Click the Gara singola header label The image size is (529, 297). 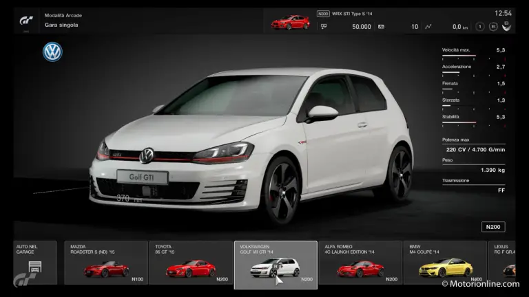(61, 25)
